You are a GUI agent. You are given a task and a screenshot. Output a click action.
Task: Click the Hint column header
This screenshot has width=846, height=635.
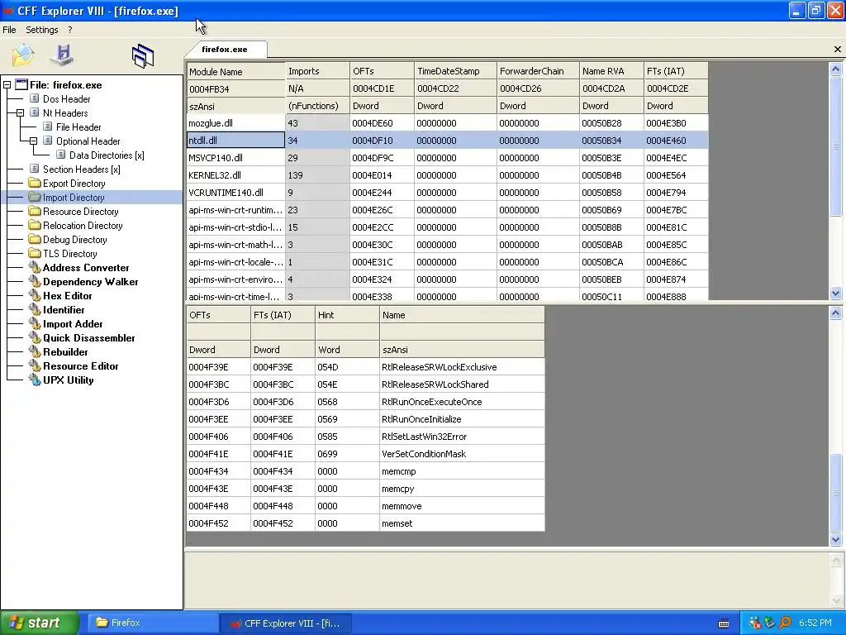348,315
